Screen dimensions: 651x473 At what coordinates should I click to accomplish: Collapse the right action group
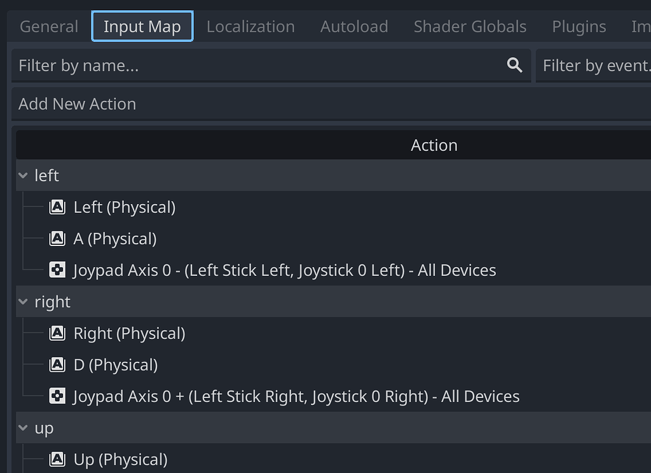[x=24, y=302]
